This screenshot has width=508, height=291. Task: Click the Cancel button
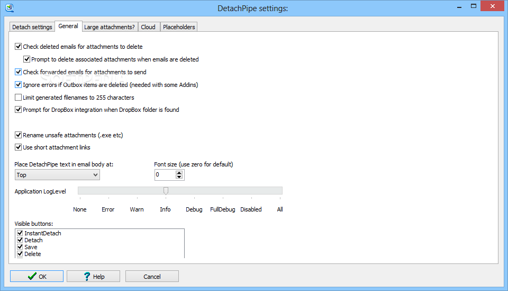[x=152, y=276]
